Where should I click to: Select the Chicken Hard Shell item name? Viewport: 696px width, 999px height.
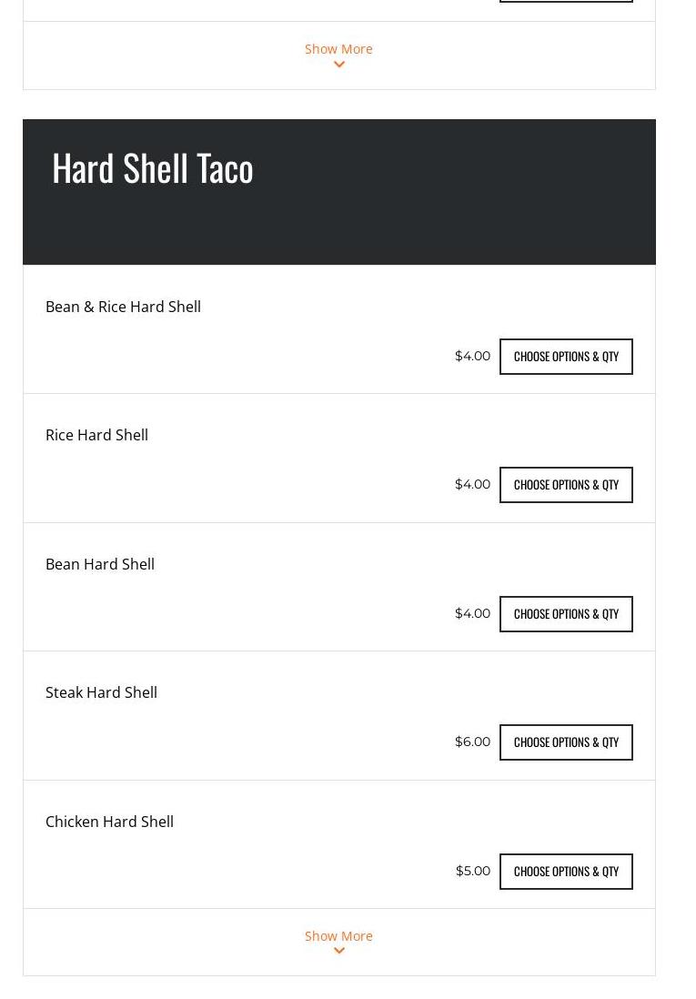point(109,822)
